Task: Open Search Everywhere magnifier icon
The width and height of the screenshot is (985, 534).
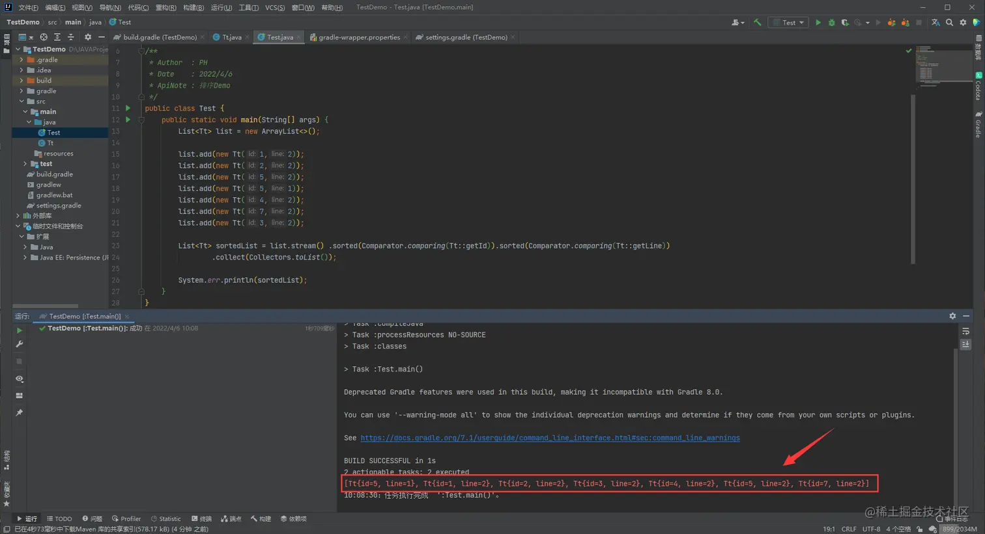Action: coord(949,21)
